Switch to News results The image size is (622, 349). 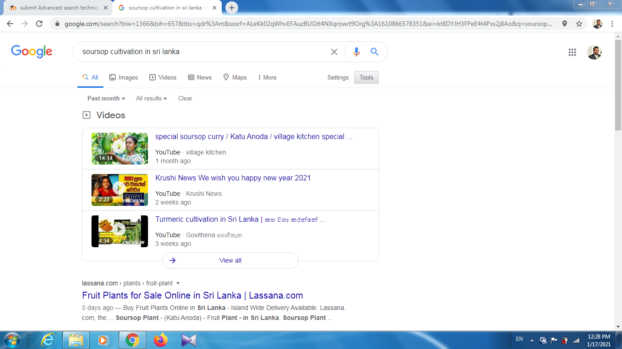(200, 77)
